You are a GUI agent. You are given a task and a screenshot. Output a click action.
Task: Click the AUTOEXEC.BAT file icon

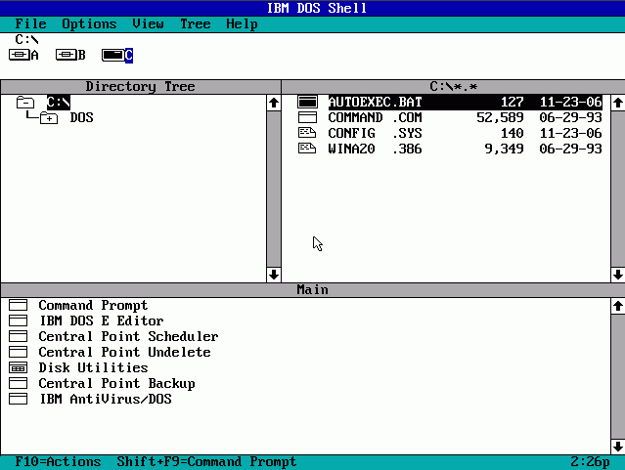point(307,102)
